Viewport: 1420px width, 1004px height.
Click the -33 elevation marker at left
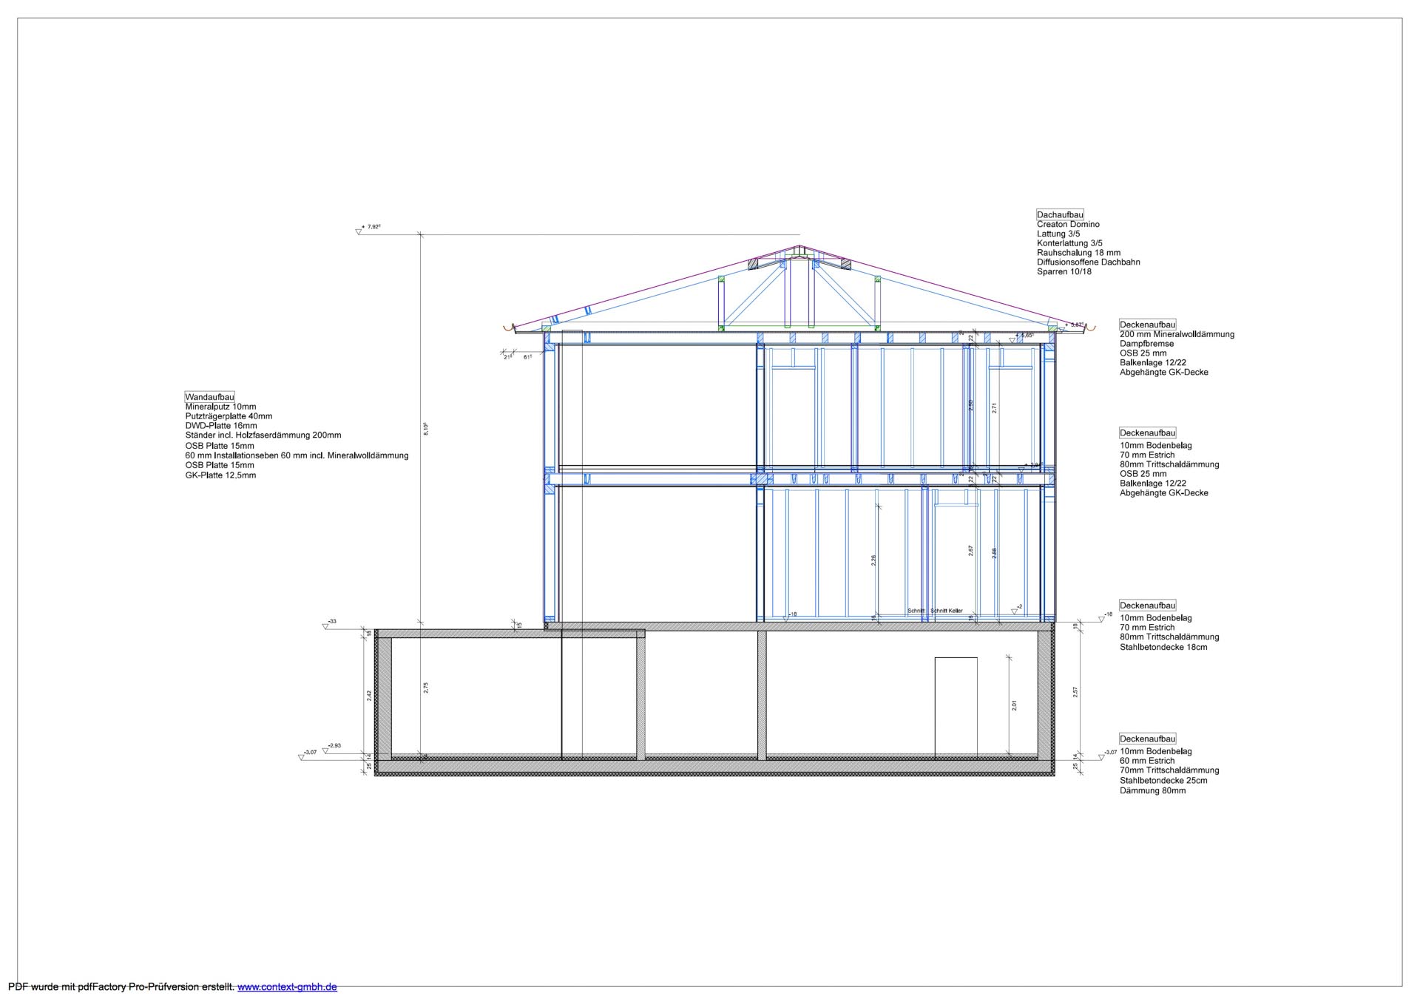point(326,625)
